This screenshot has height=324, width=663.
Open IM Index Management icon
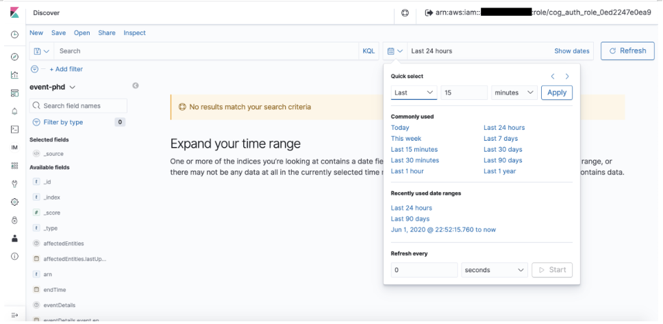point(14,148)
